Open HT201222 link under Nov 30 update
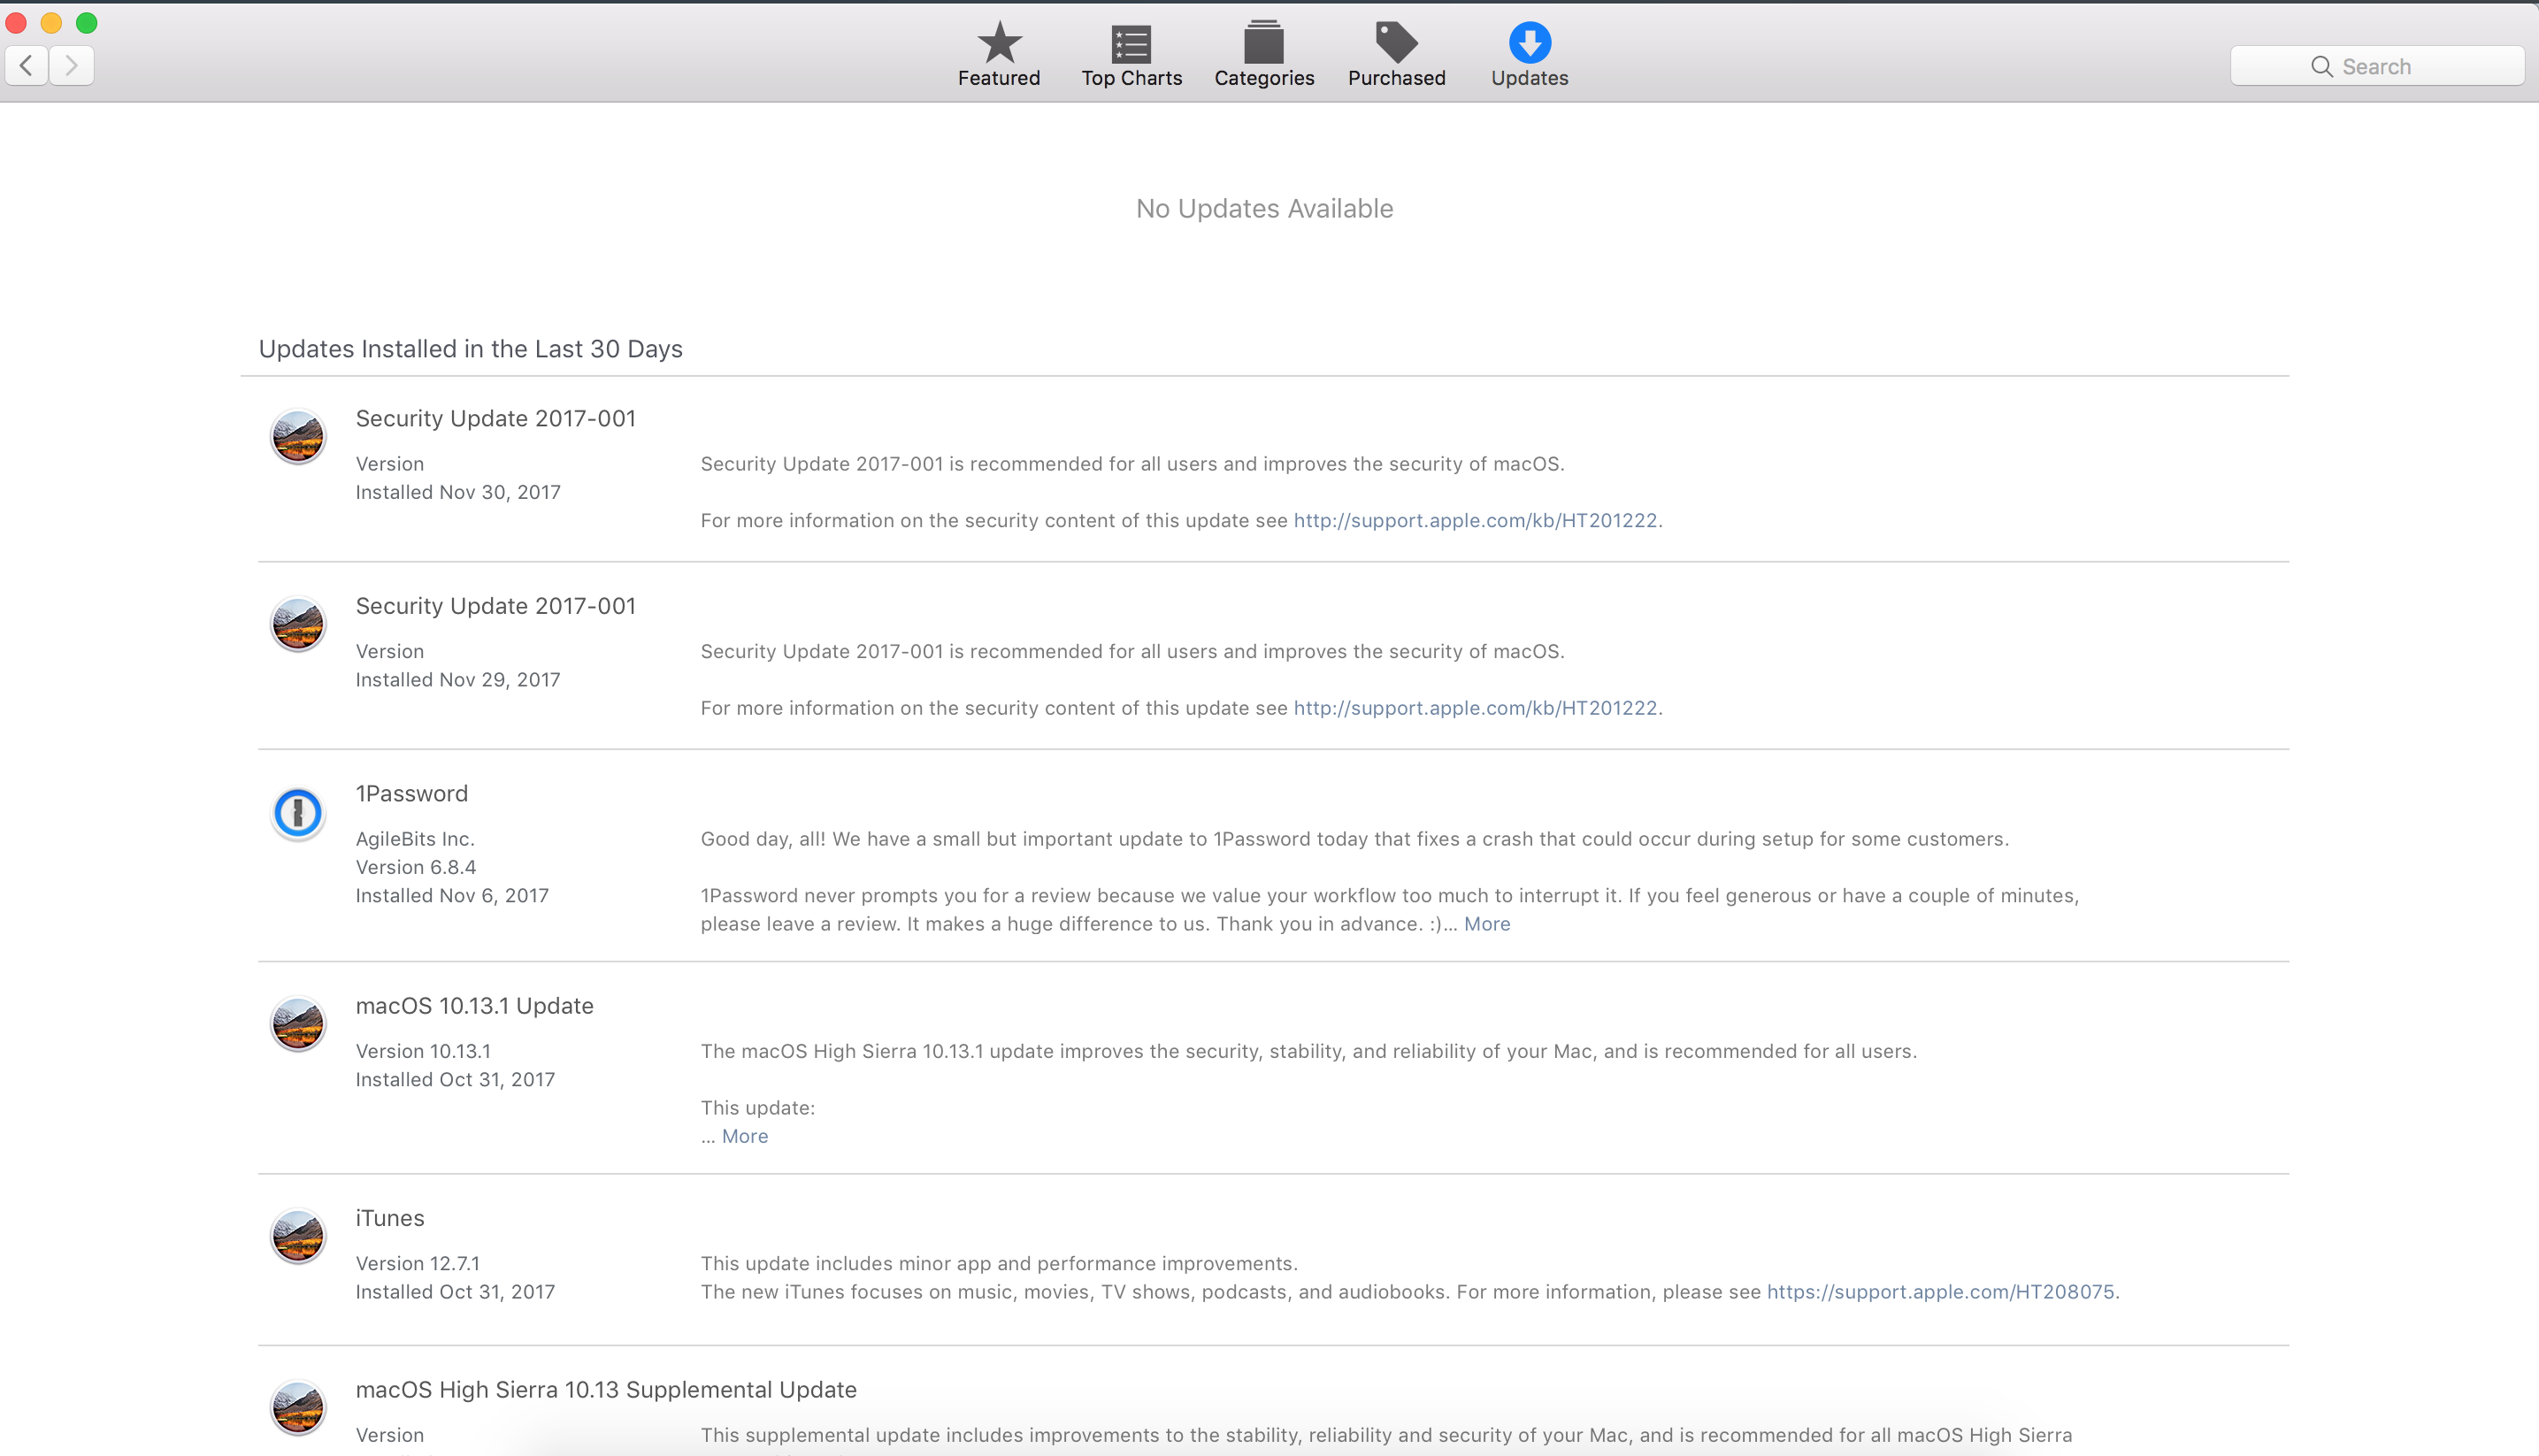Viewport: 2539px width, 1456px height. pyautogui.click(x=1475, y=520)
